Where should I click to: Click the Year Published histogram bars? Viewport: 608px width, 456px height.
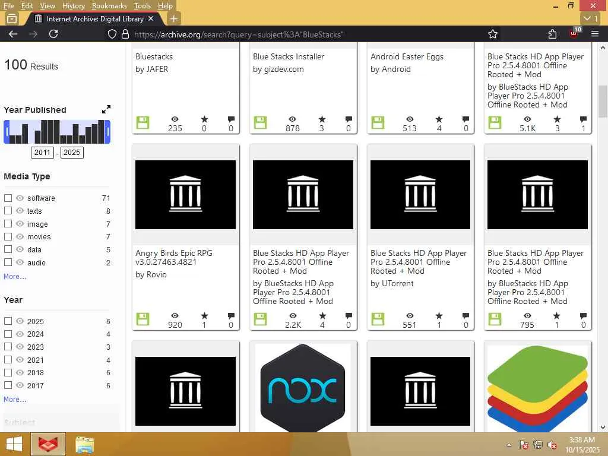tap(57, 132)
